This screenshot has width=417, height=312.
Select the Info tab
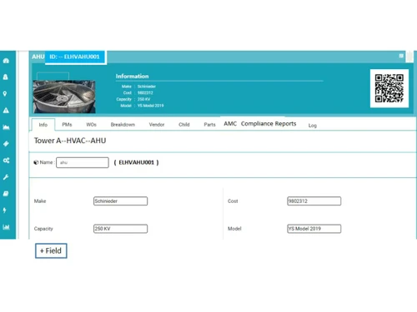[43, 125]
